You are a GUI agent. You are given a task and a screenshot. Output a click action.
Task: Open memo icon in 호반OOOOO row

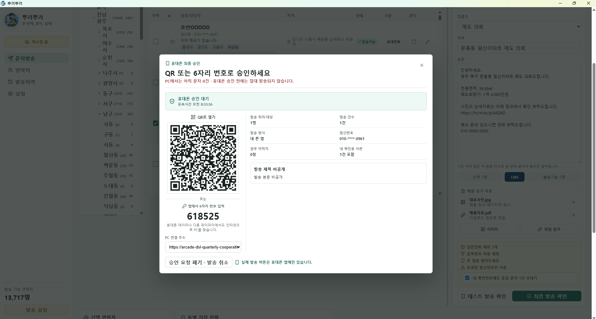point(414,42)
